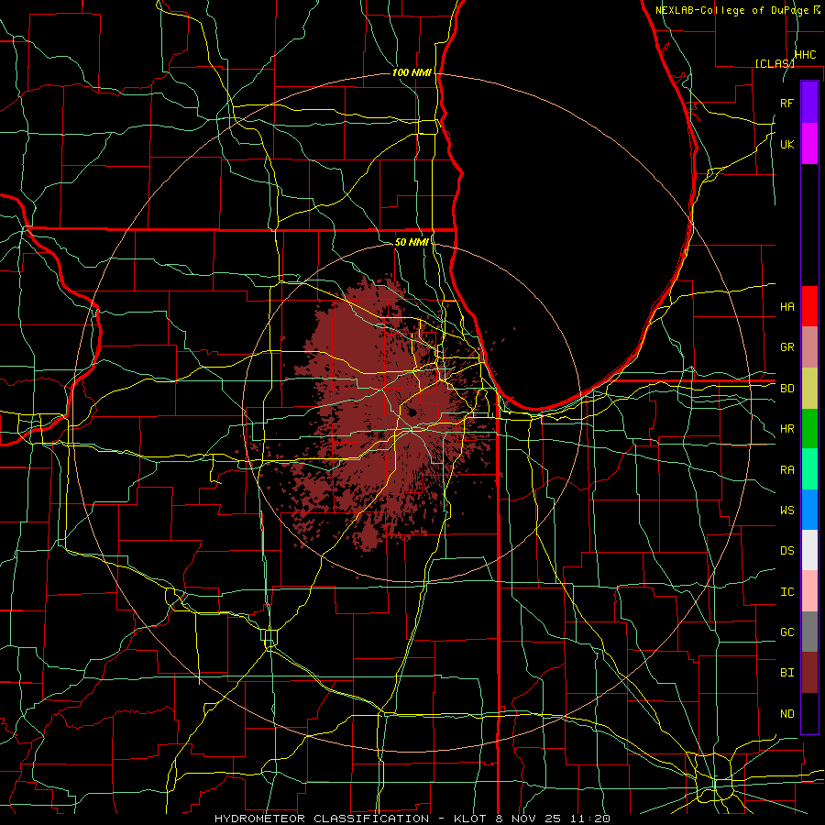This screenshot has width=825, height=825.
Task: Click the 100 NMI range ring label
Action: pyautogui.click(x=412, y=72)
